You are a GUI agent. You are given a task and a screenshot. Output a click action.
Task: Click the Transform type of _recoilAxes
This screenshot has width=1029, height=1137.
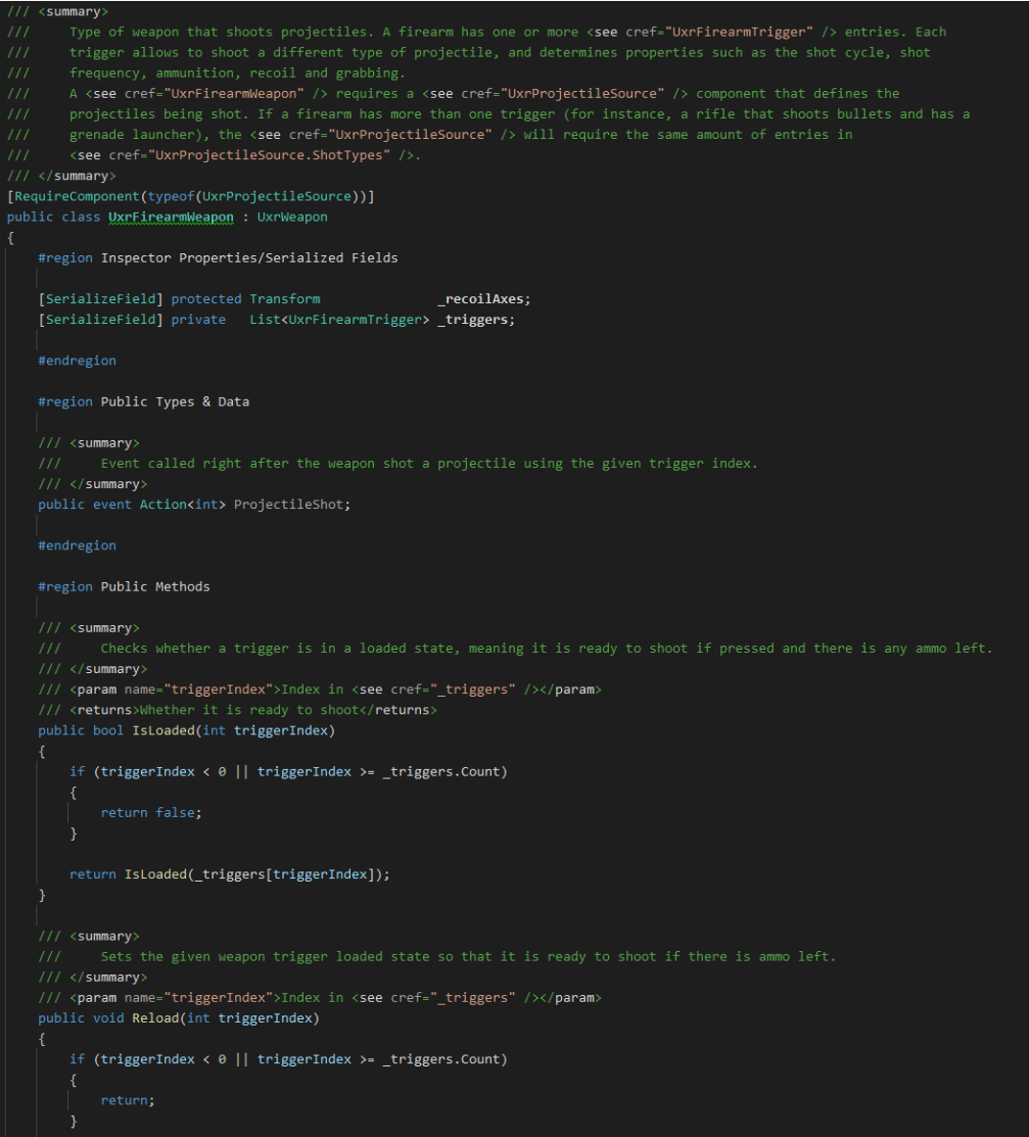click(285, 299)
